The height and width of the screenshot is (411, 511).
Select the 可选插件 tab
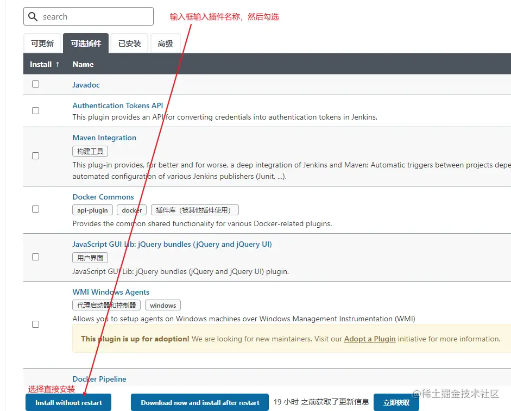pos(86,43)
